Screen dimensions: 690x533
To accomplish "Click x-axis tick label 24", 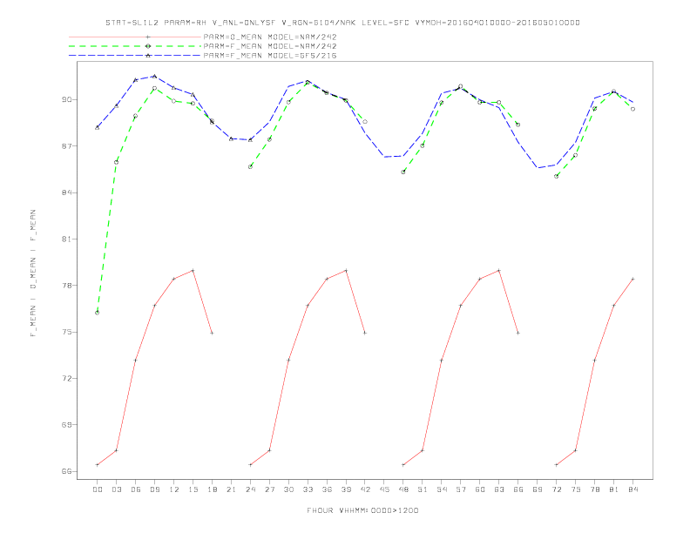I will click(250, 489).
